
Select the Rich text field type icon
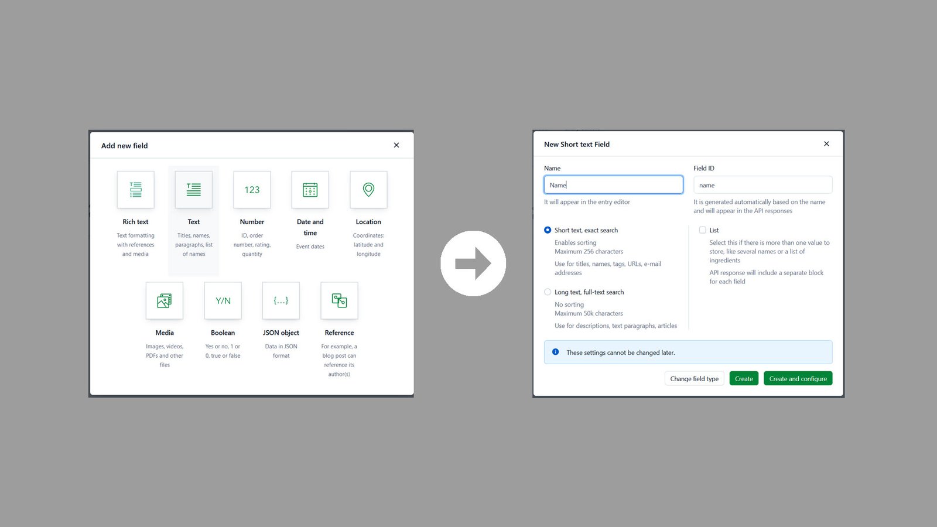click(x=135, y=189)
